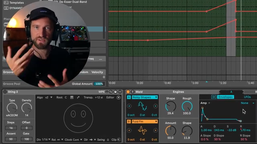Click the Transp. value +12 st

(x=99, y=97)
